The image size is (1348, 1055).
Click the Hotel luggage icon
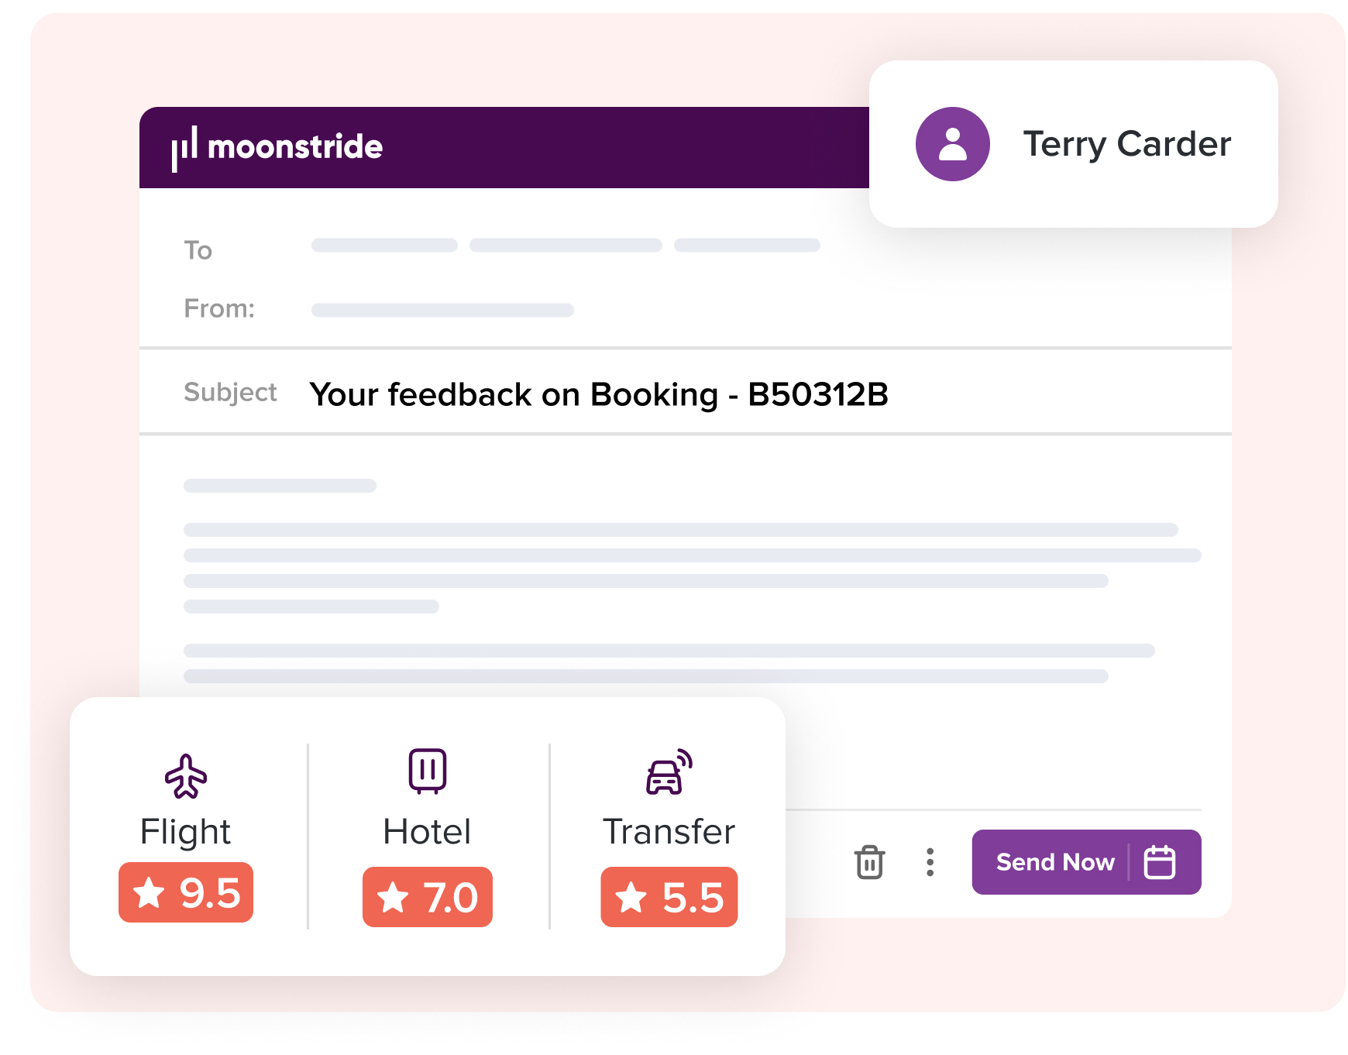[x=428, y=771]
